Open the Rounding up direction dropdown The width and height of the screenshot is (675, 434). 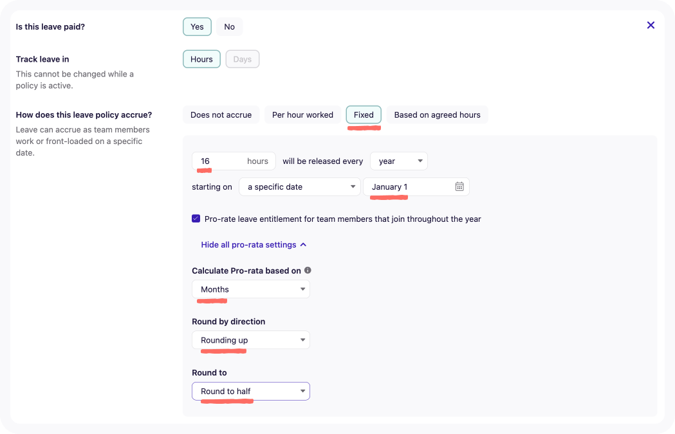[x=250, y=339]
